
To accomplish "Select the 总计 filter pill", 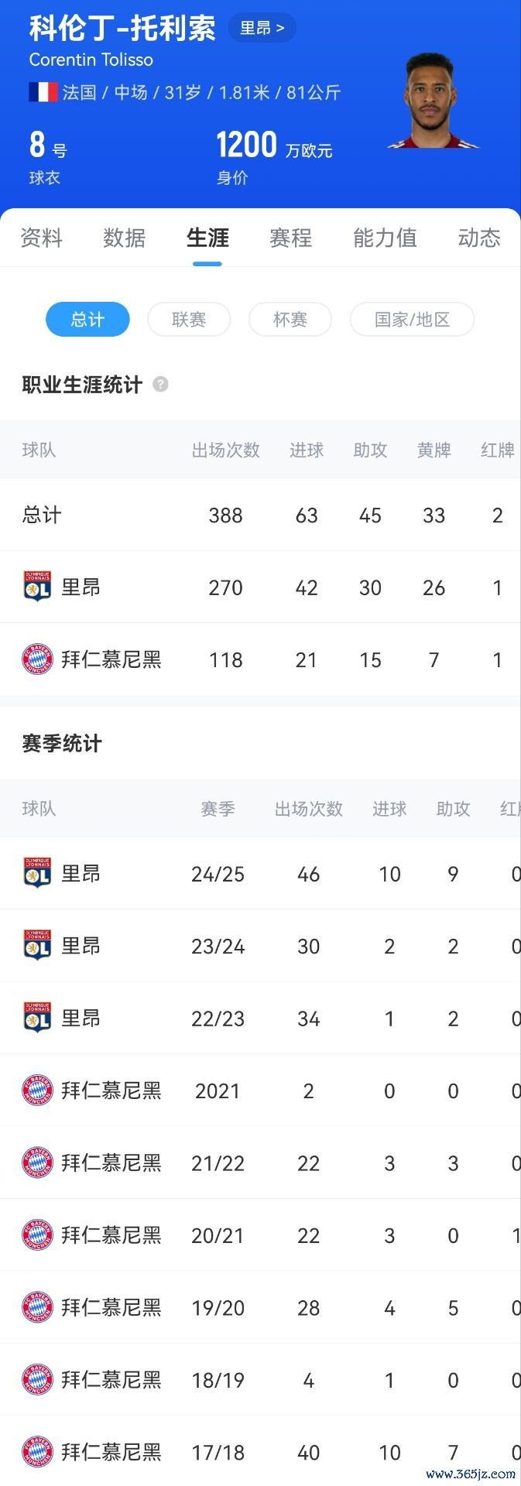I will coord(87,319).
